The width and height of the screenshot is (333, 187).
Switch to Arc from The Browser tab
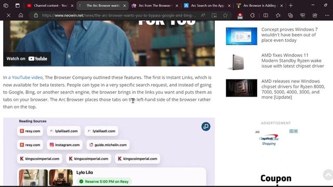155,6
